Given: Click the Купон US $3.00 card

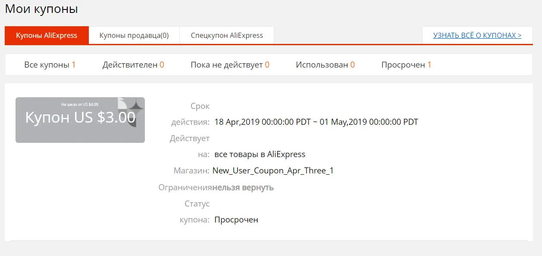Looking at the screenshot, I should (x=80, y=120).
